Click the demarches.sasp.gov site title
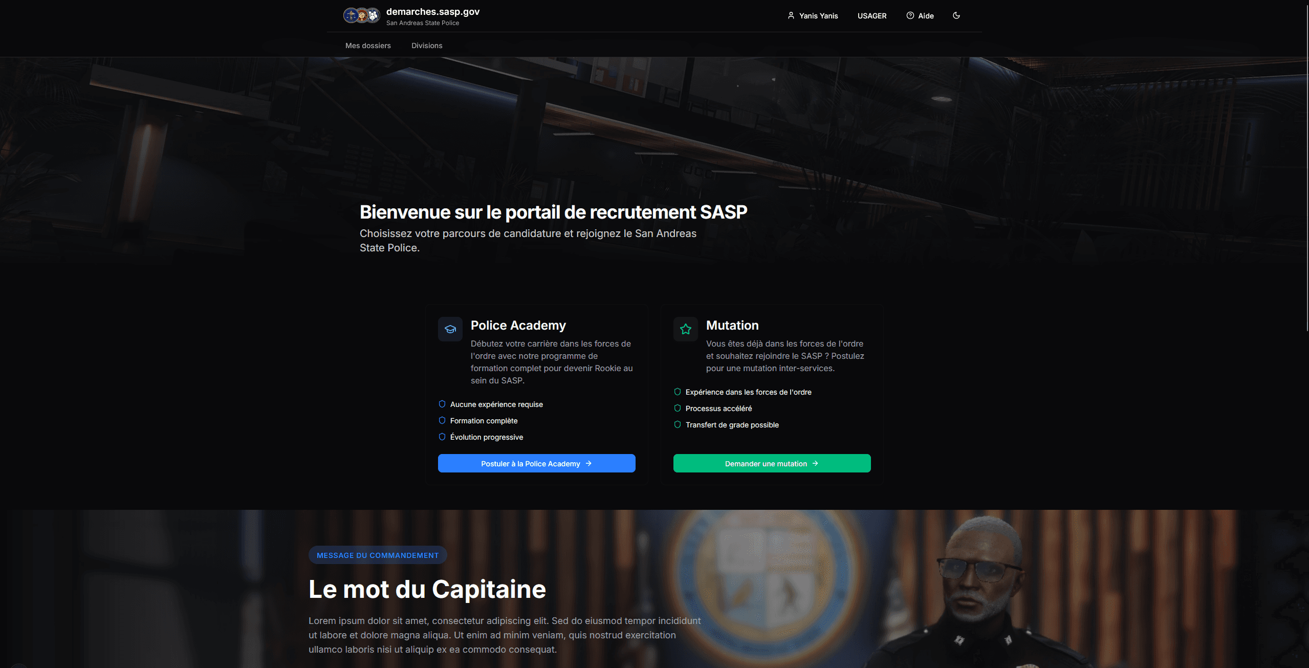The image size is (1309, 668). tap(433, 12)
